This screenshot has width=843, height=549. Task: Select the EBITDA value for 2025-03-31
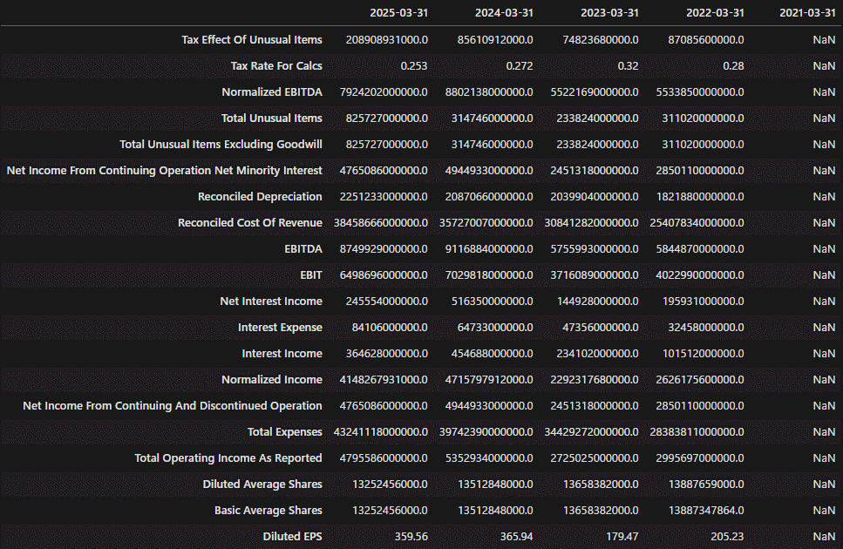pyautogui.click(x=381, y=248)
